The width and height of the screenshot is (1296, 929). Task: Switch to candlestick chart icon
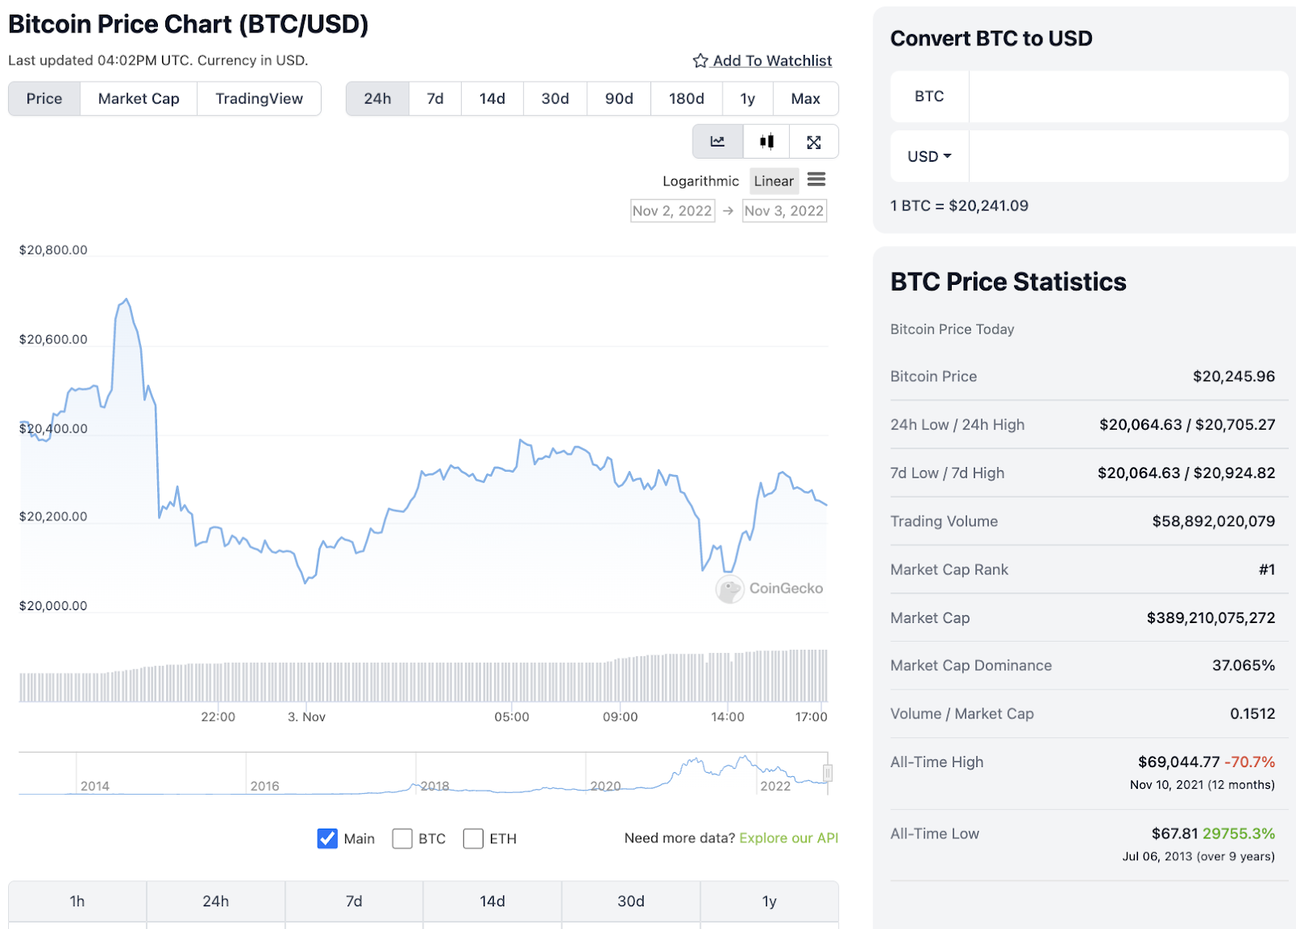766,142
